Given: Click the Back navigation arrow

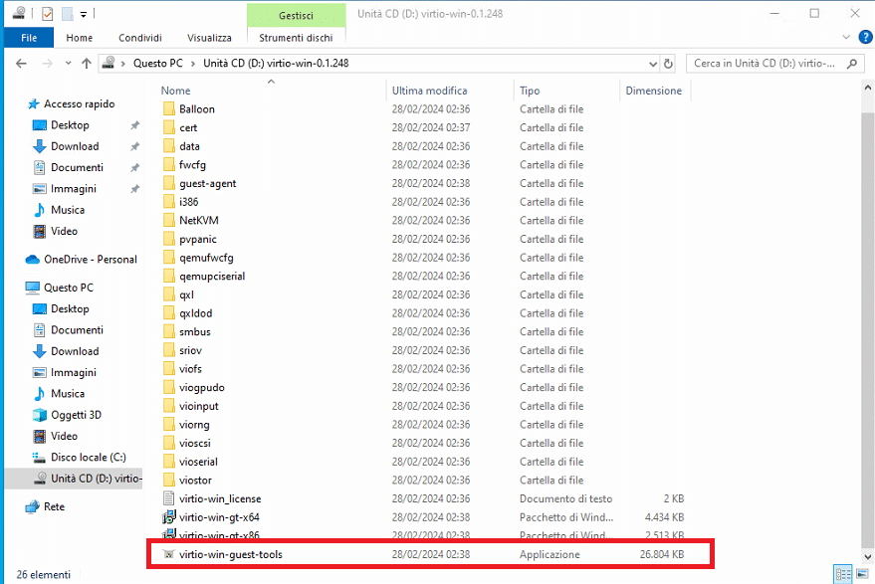Looking at the screenshot, I should click(x=21, y=64).
